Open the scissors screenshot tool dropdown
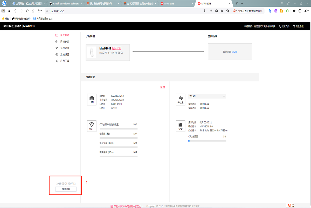Viewport: 311px width, 208px height. (x=306, y=11)
